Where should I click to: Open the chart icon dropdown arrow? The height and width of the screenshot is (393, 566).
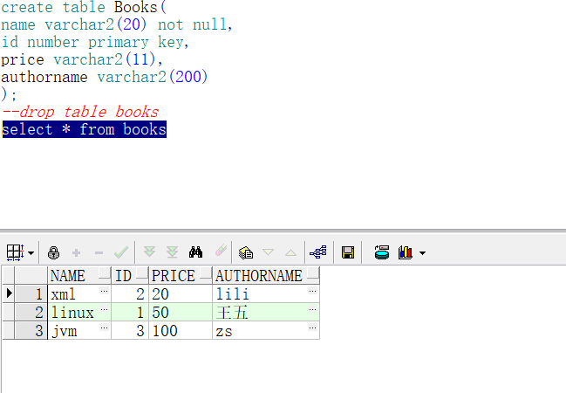click(422, 252)
